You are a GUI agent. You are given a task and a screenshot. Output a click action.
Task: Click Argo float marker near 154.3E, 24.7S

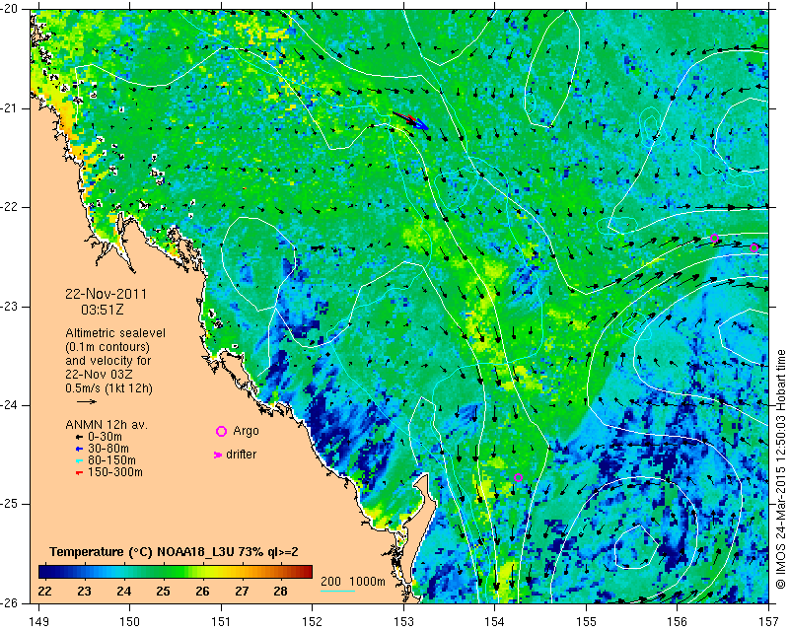[519, 478]
